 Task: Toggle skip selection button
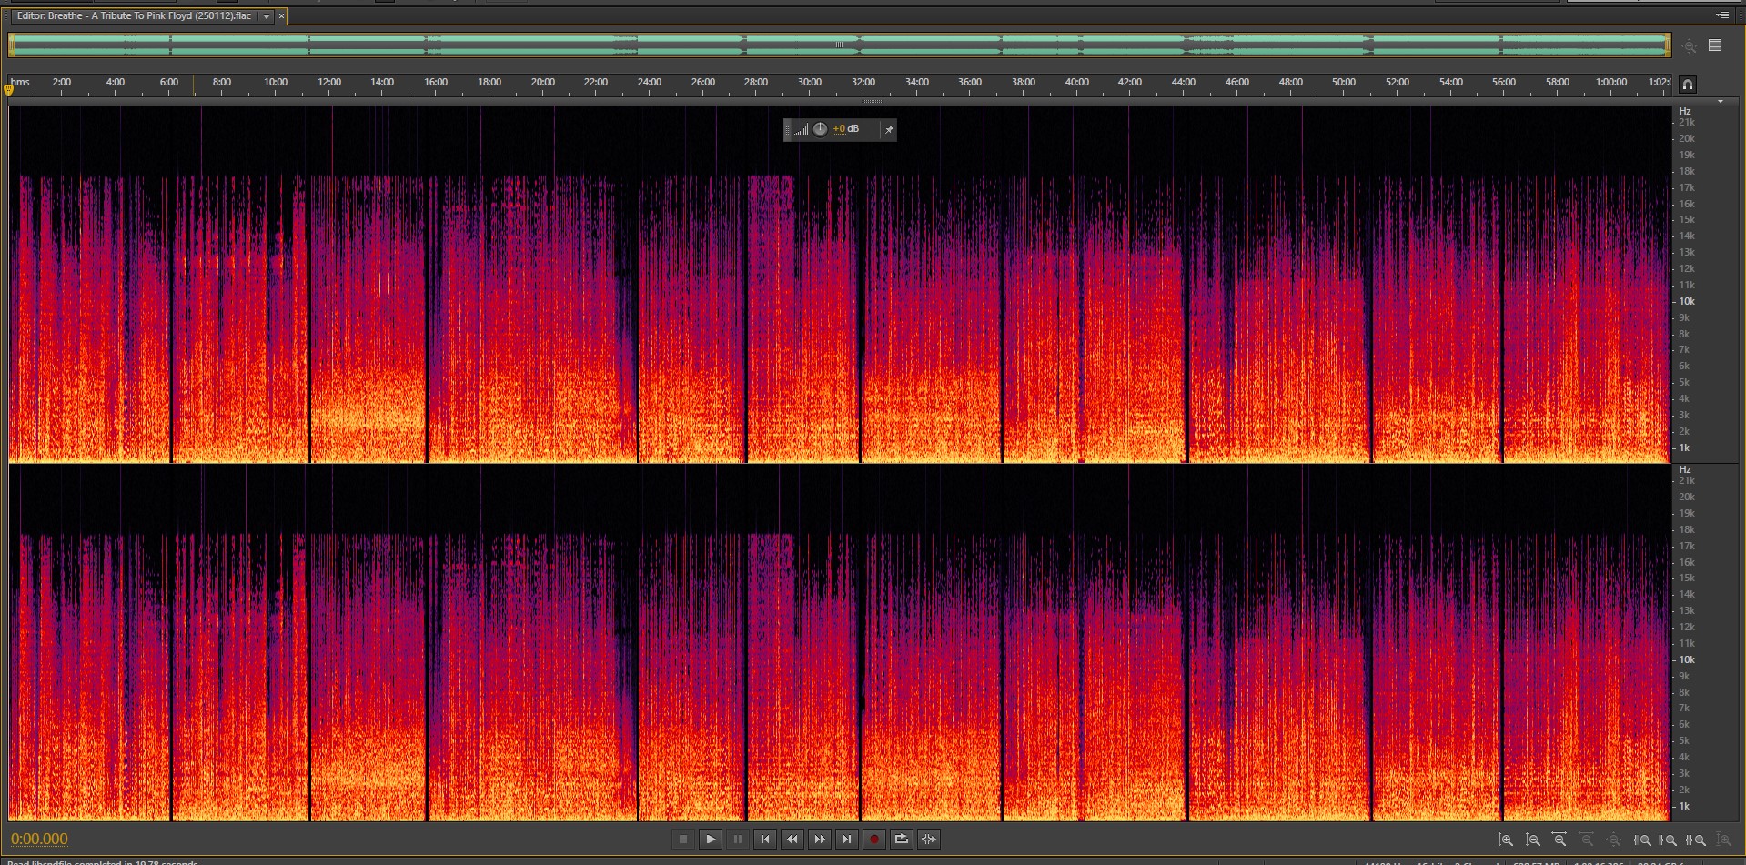(928, 839)
